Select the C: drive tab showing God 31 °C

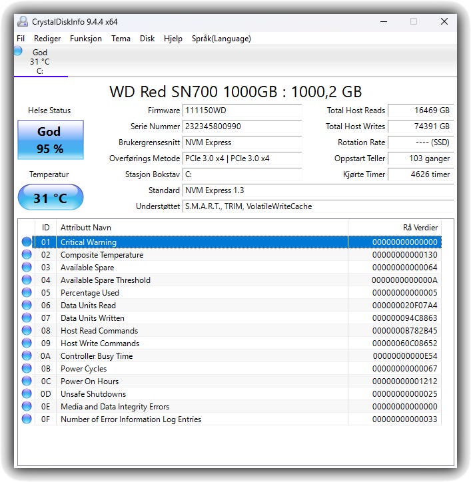coord(41,61)
